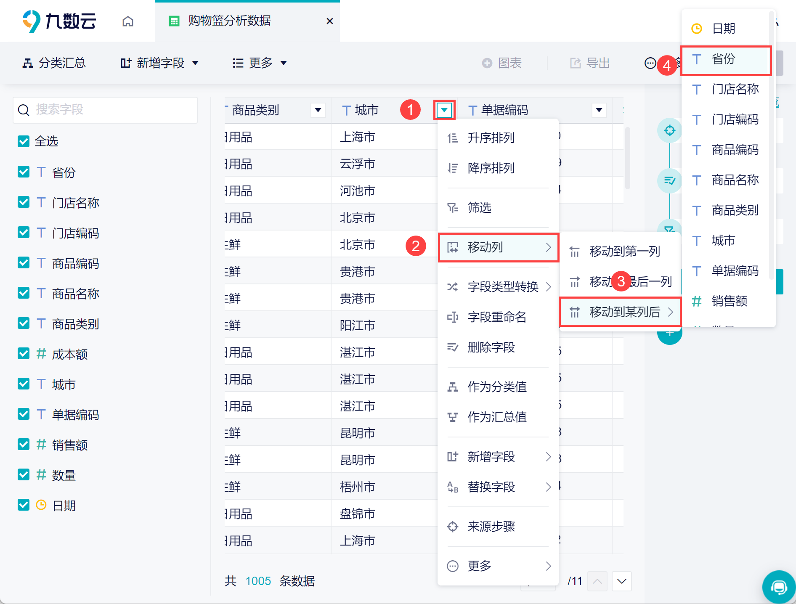
Task: Pick 销售额 hash icon in the target list
Action: click(x=697, y=301)
